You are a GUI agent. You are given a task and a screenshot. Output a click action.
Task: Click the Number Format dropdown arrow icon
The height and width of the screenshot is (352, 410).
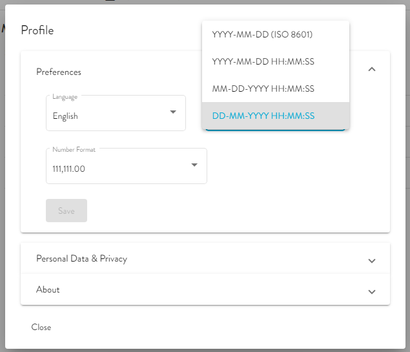(x=194, y=165)
